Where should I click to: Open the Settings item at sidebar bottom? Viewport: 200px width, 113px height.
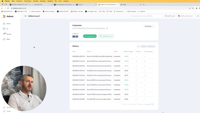pos(7,111)
